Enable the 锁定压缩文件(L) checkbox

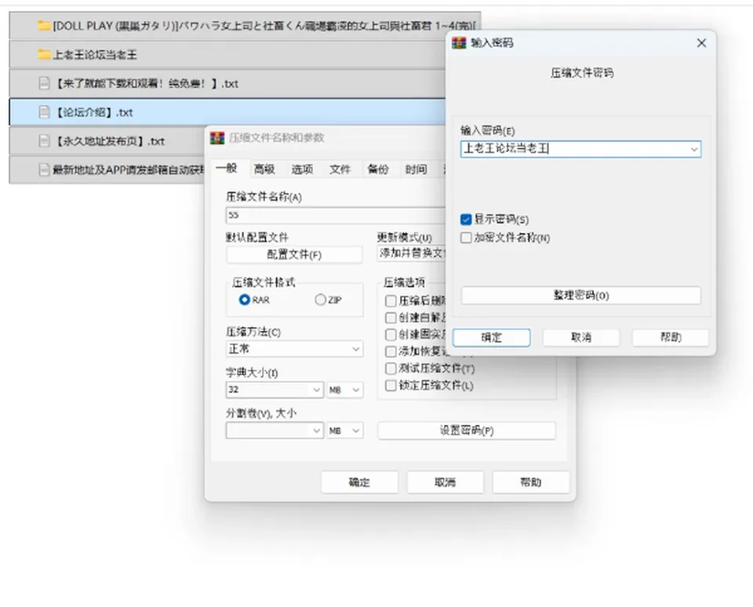(x=391, y=386)
